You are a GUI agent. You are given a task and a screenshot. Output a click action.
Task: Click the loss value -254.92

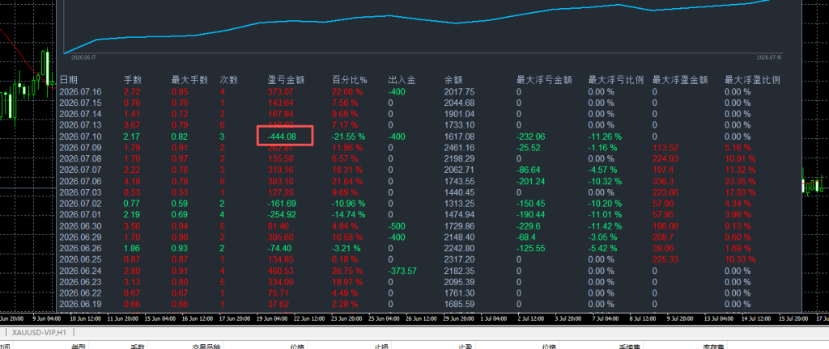pos(282,215)
